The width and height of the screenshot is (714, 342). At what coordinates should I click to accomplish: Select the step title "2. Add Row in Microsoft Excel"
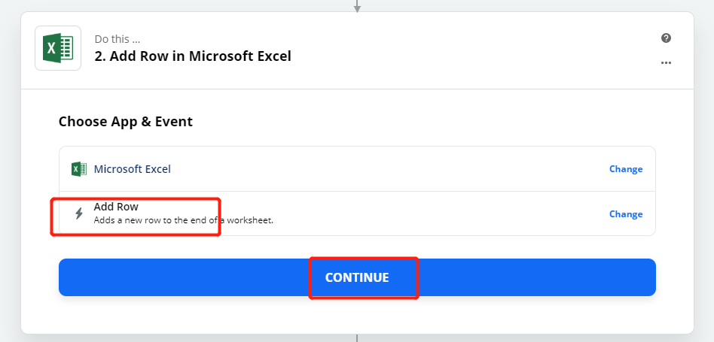[x=193, y=56]
